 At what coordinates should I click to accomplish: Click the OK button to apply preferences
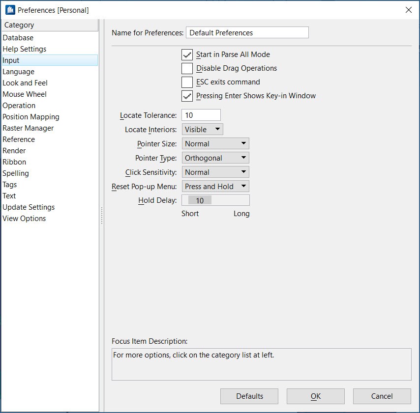point(315,396)
